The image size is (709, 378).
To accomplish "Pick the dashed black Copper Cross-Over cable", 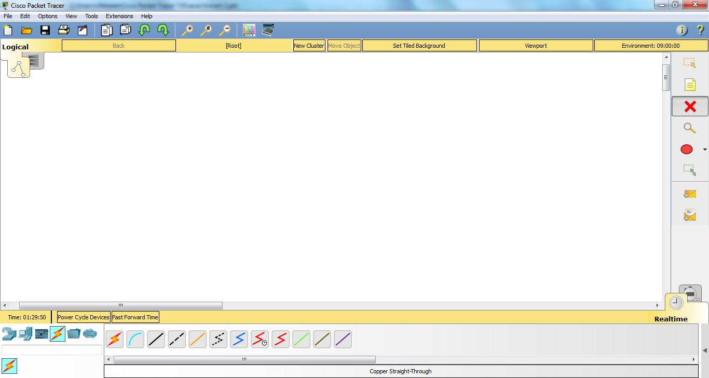I will pyautogui.click(x=177, y=340).
